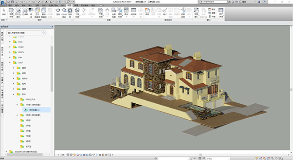The image size is (293, 160).
Task: Click the Switch Windows ribbon icon
Action: coord(196,12)
